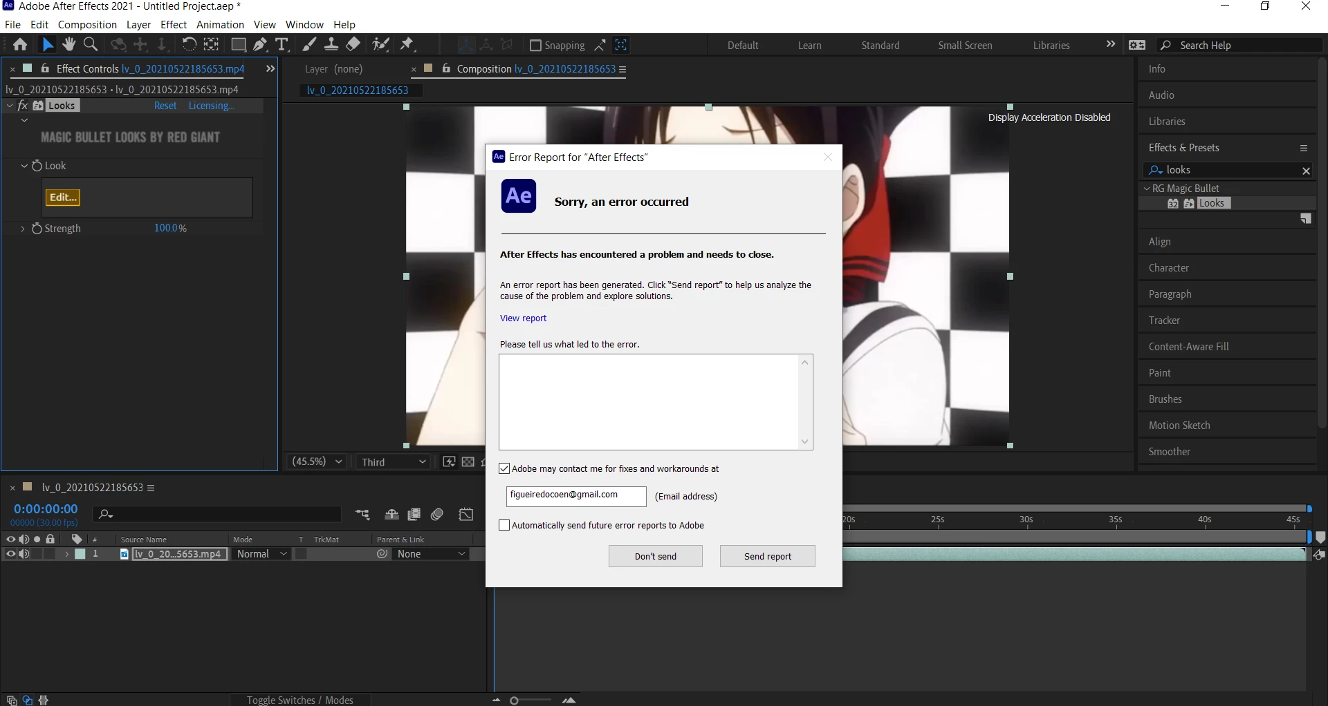
Task: Click the Motion Blur icon in the timeline
Action: point(437,515)
